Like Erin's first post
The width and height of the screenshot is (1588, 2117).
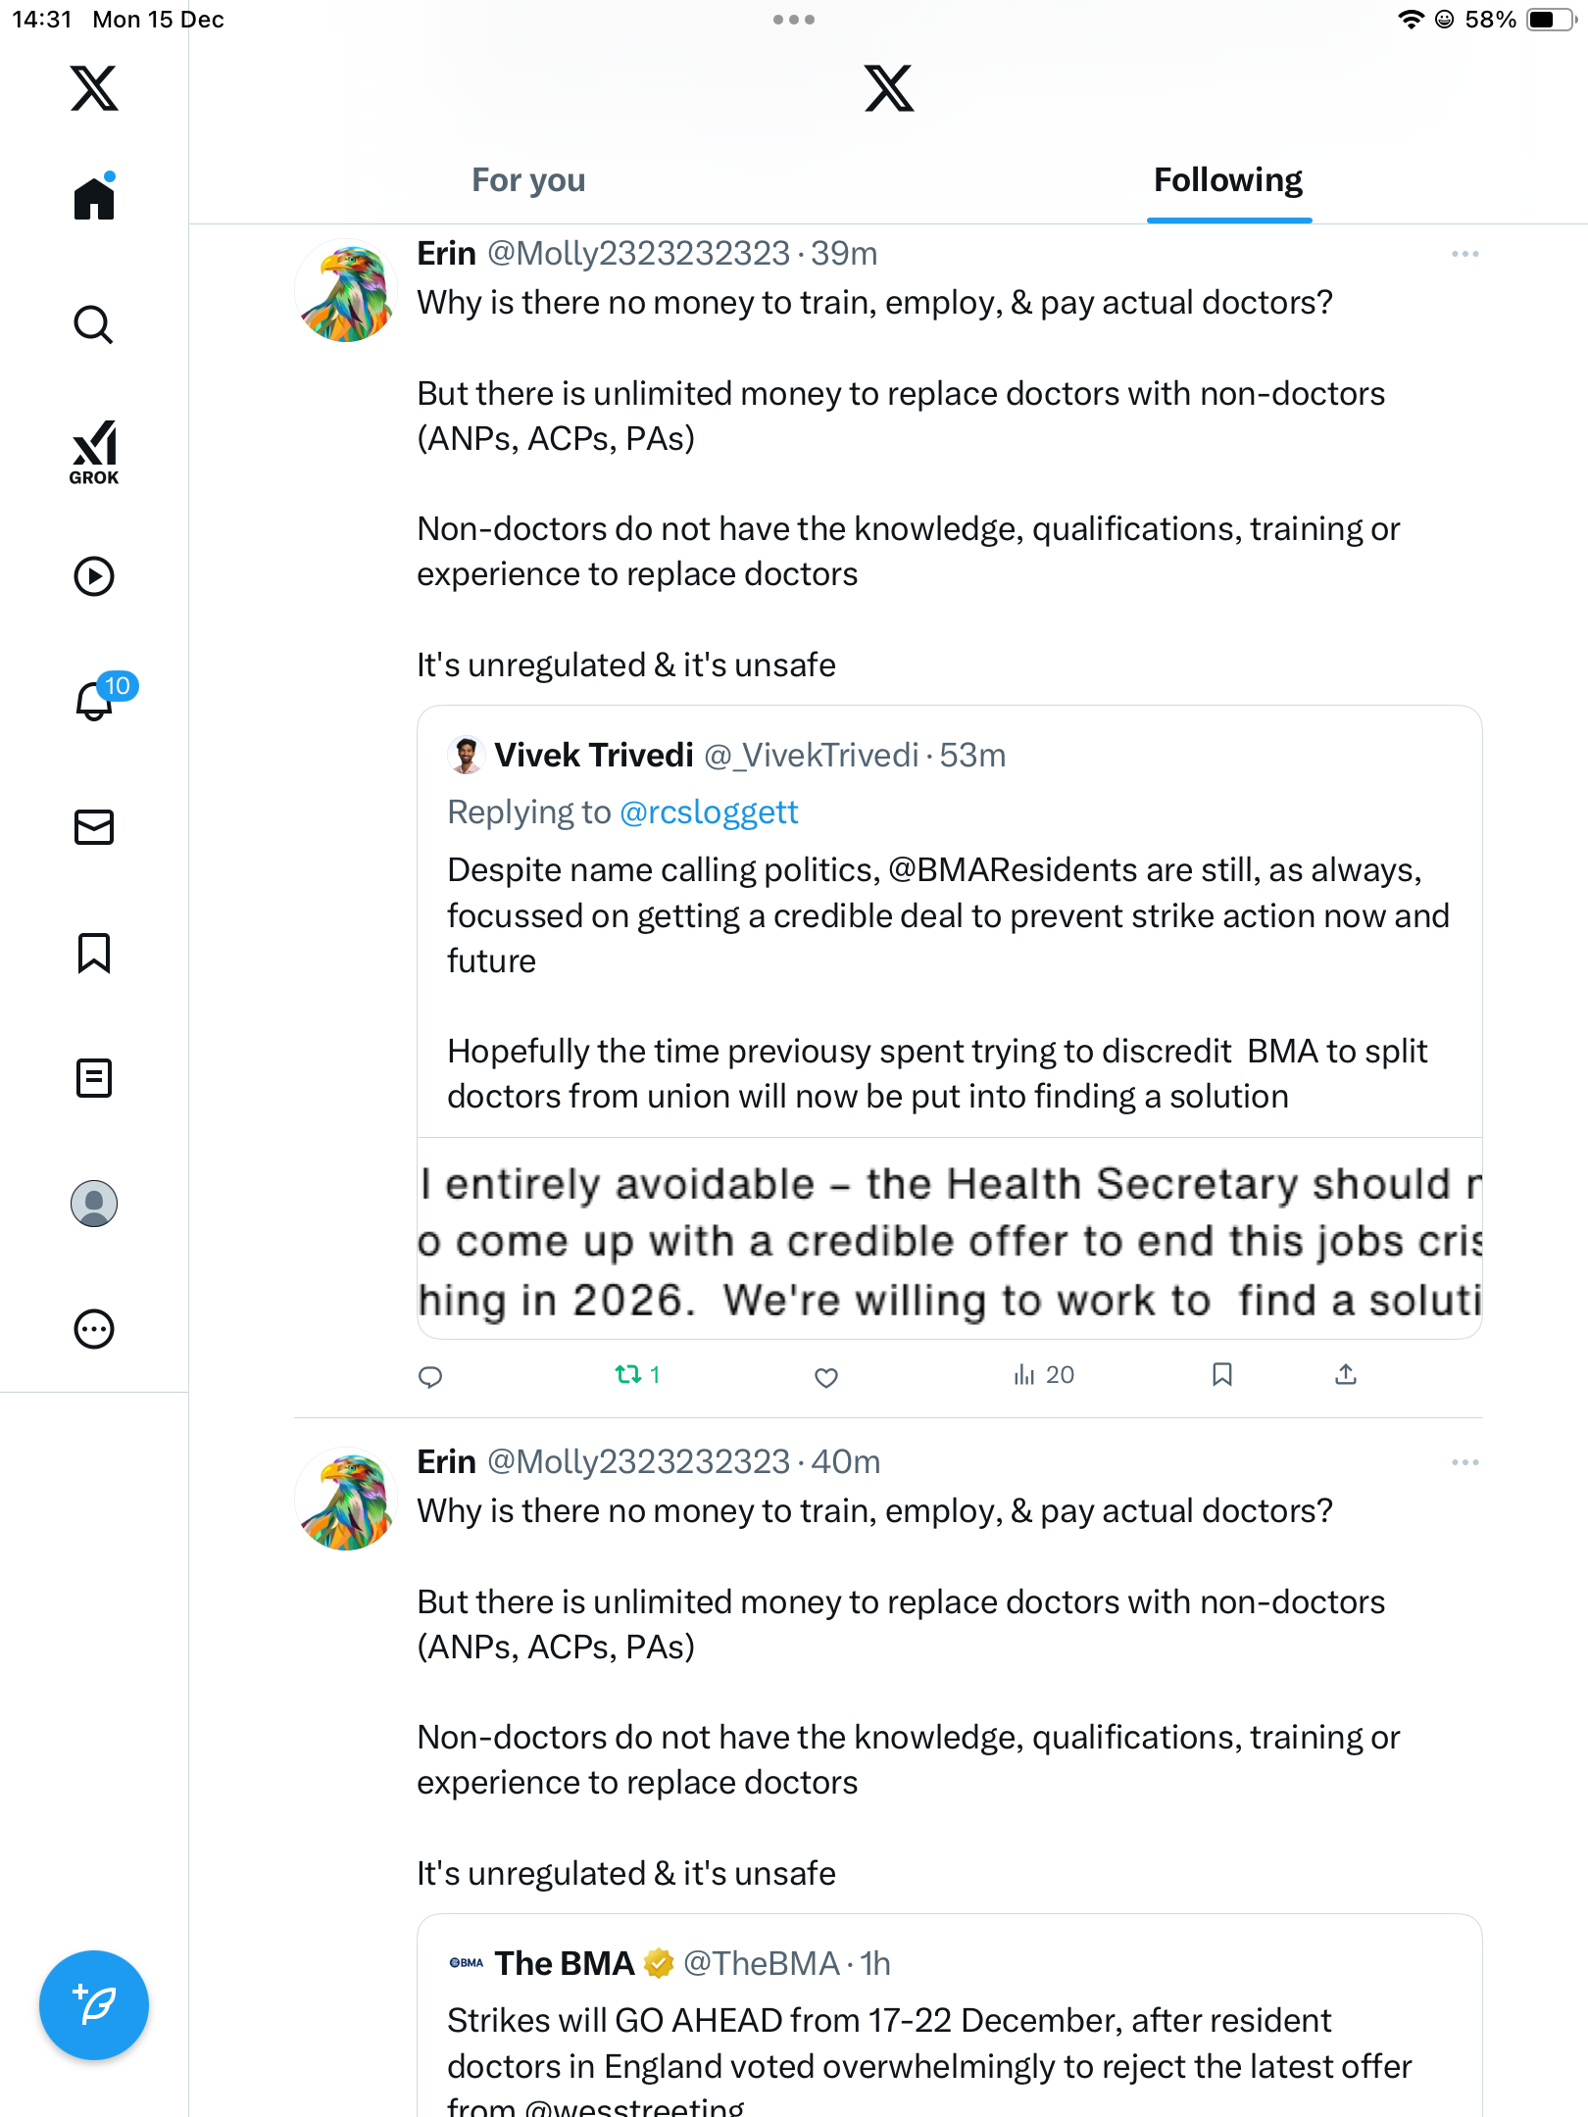tap(826, 1376)
